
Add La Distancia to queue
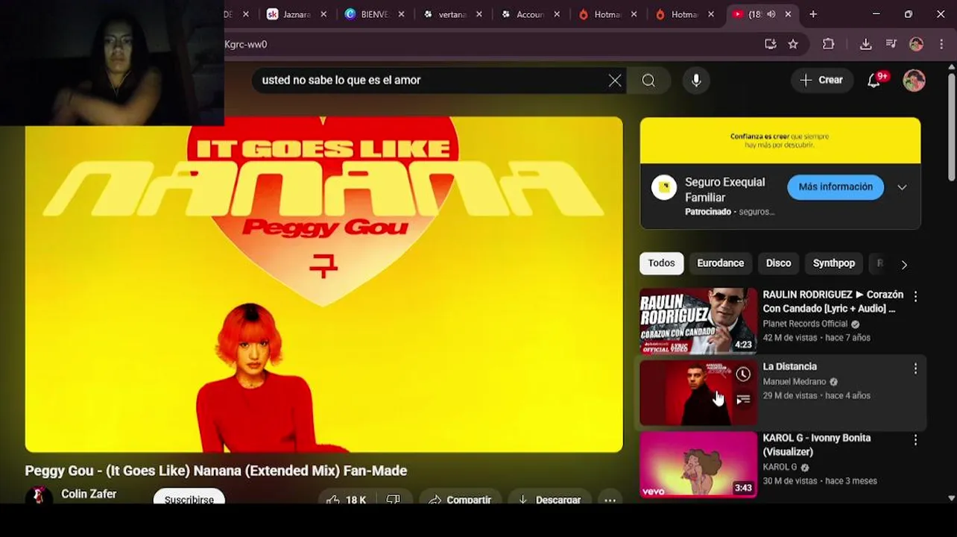[x=743, y=400]
